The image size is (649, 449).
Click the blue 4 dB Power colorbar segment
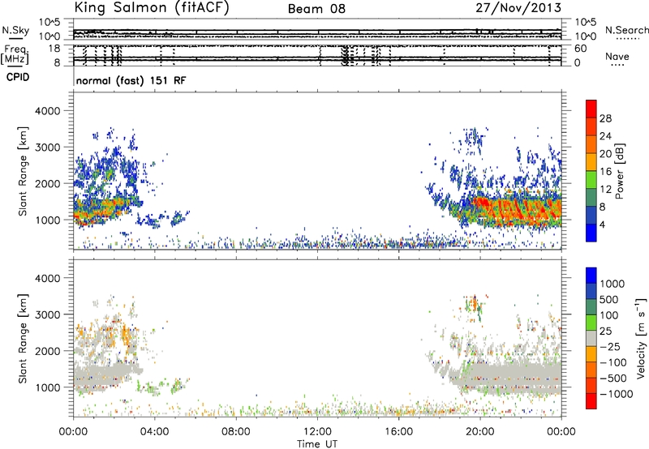pyautogui.click(x=591, y=233)
